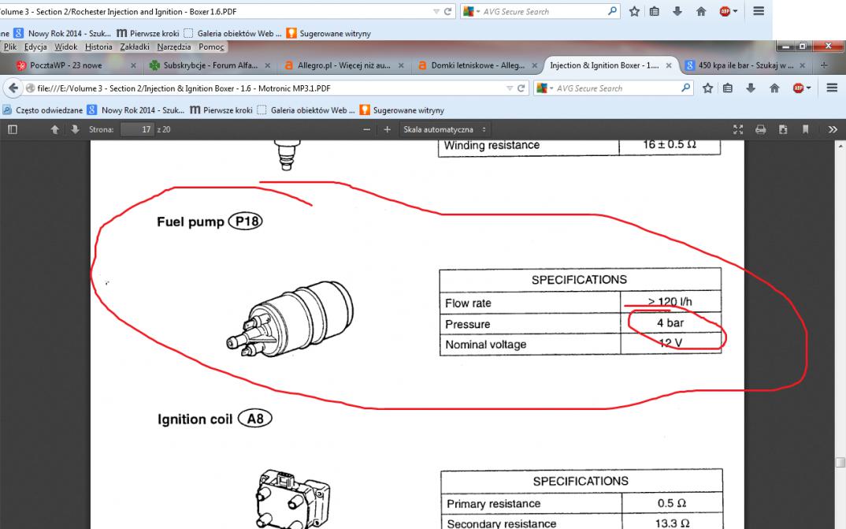Open a new browser tab

click(x=824, y=65)
